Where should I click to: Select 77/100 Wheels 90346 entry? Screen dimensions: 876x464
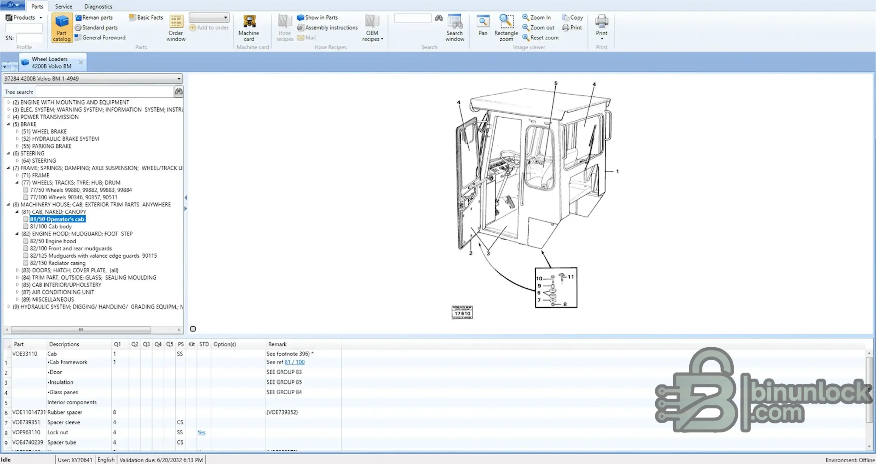74,197
